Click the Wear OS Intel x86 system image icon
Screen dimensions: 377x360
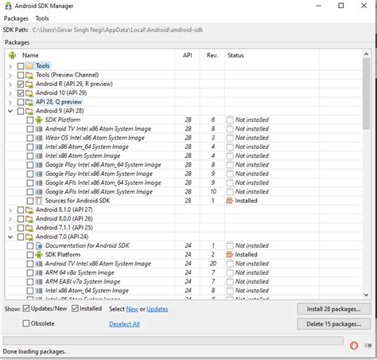[39, 138]
